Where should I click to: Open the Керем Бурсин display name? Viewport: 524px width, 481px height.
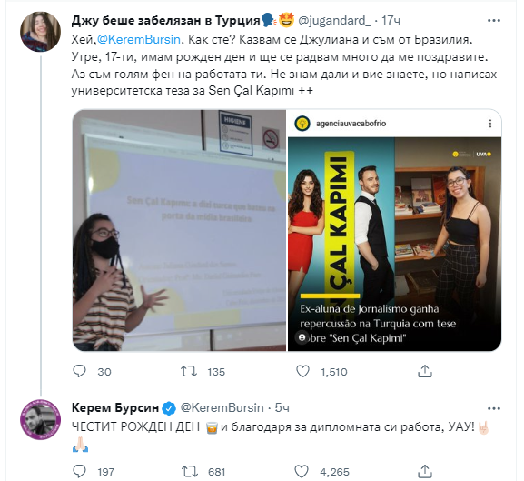115,407
